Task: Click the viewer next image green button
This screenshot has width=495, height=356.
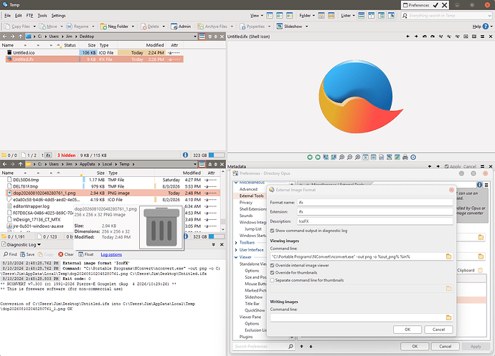Action: [318, 157]
